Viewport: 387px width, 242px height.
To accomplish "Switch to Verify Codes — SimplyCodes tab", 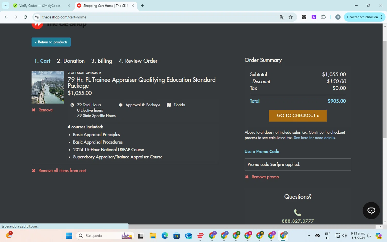I will 42,5.
